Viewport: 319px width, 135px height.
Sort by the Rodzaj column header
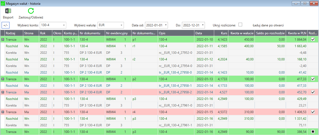click(14, 33)
